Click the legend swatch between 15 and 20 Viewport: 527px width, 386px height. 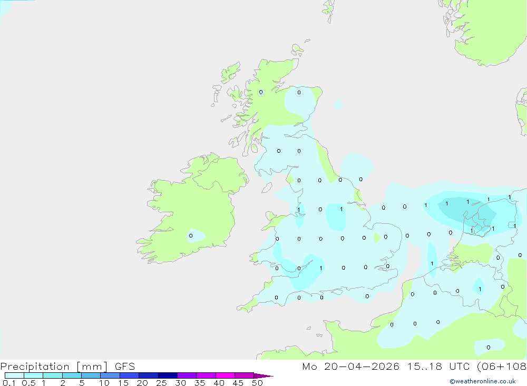130,375
